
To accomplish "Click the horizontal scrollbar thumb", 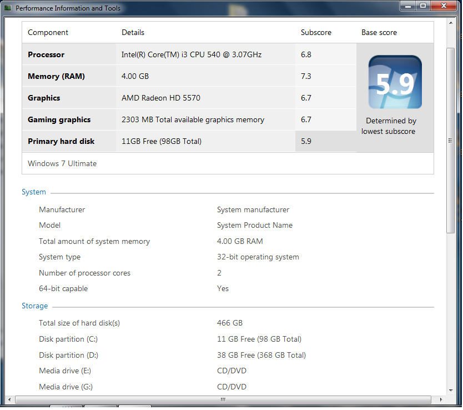I will click(x=223, y=399).
